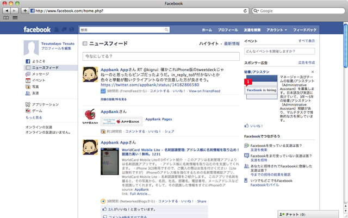Click 同様の投稿7件を見る link
This screenshot has height=218, width=348.
pyautogui.click(x=114, y=99)
